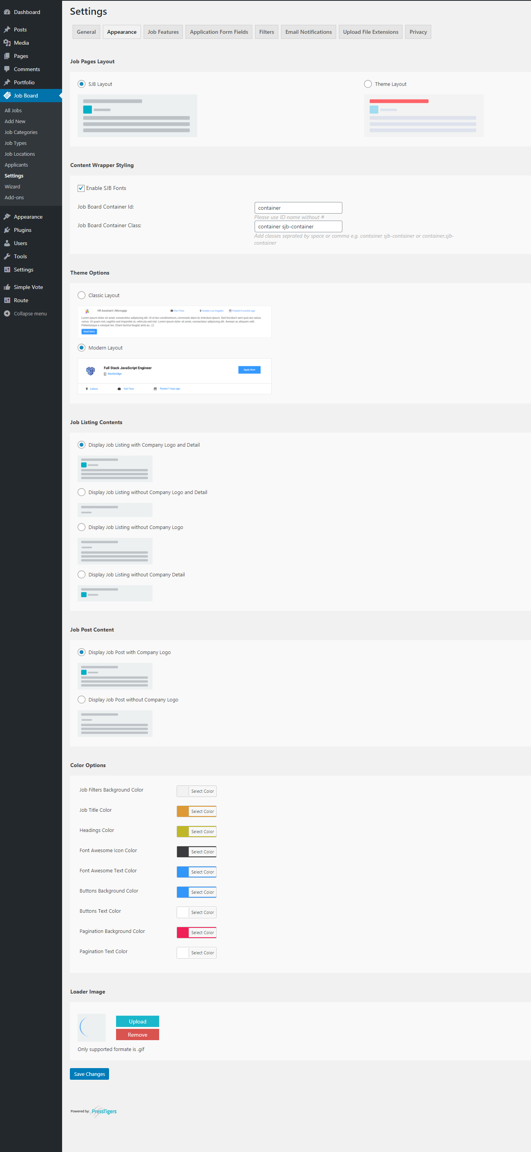Pick the Pagination Background Color swatch
Image resolution: width=531 pixels, height=1152 pixels.
(183, 933)
